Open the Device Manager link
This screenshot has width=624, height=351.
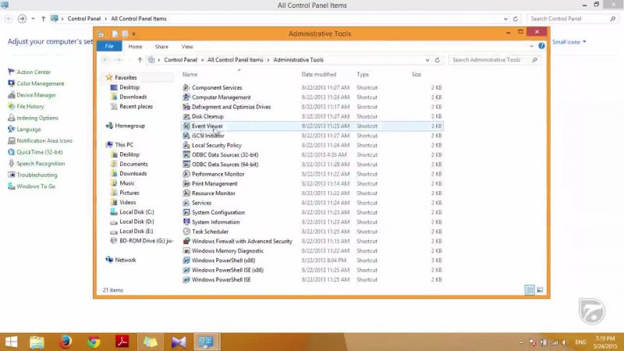pos(36,95)
